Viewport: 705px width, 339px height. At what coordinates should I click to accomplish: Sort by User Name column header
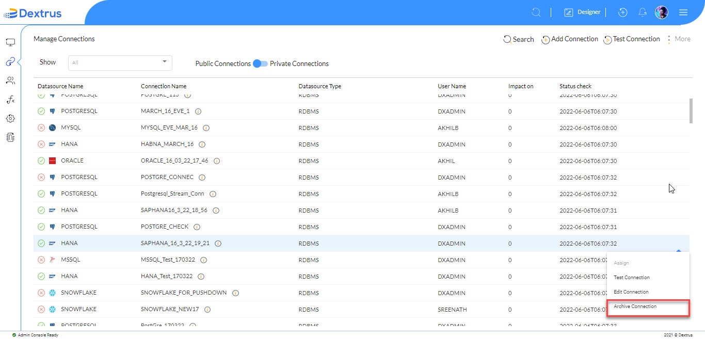click(x=452, y=86)
